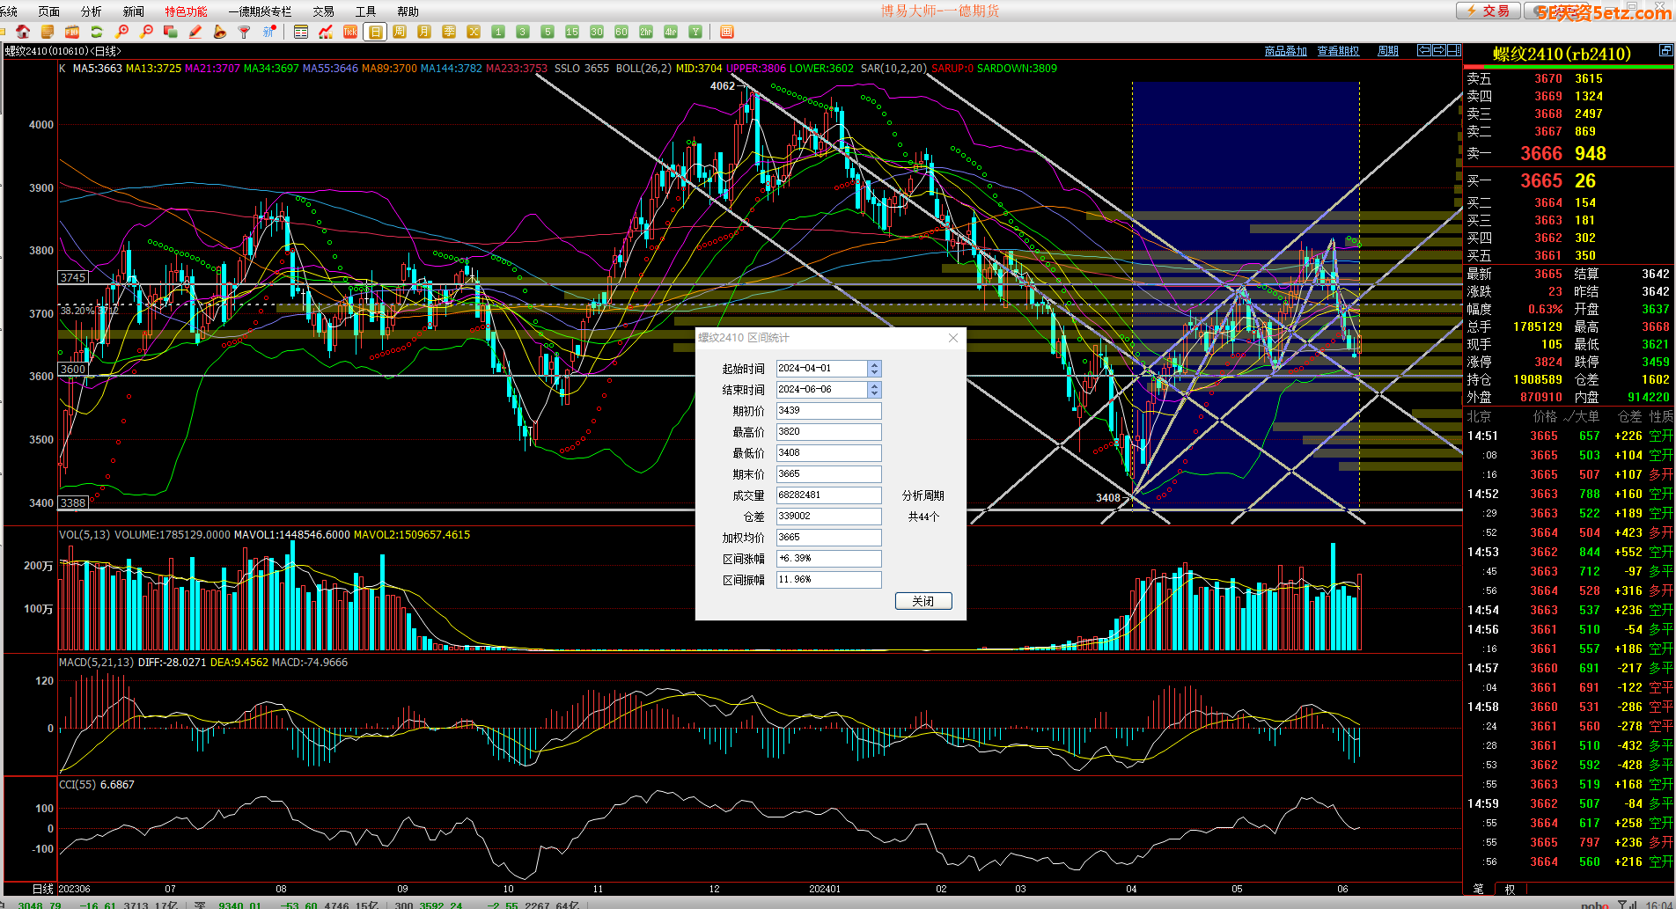
Task: Click the 区间涨幅 value field
Action: [x=828, y=558]
